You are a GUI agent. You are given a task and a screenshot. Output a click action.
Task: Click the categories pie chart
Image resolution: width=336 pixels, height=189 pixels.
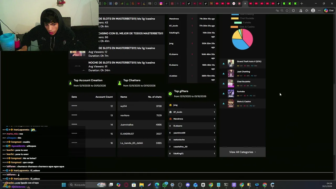(242, 39)
